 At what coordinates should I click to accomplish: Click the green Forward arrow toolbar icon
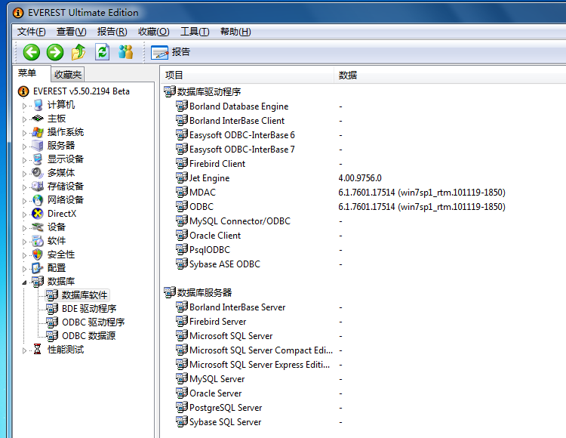coord(54,52)
